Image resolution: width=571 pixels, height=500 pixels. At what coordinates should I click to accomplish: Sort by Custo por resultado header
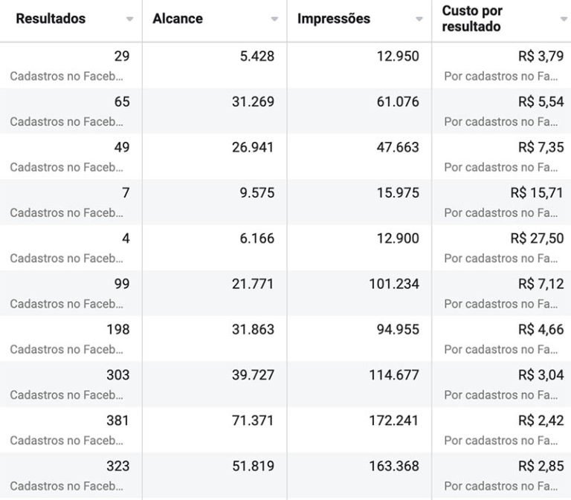[472, 19]
